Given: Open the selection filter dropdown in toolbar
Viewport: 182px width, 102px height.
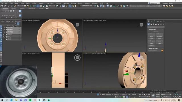Looking at the screenshot, I should click(20, 6).
